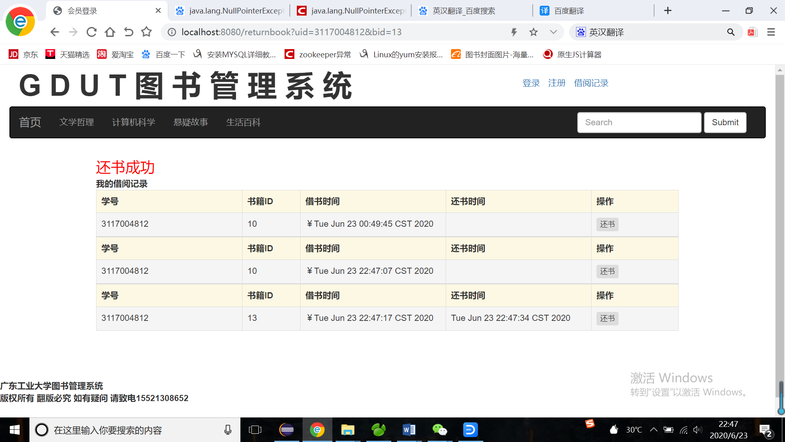The height and width of the screenshot is (442, 785).
Task: Click the Submit search button
Action: click(x=725, y=122)
